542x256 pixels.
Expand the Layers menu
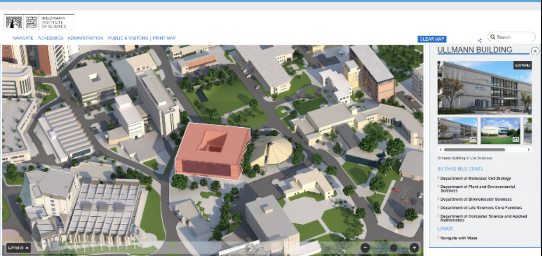pos(19,248)
